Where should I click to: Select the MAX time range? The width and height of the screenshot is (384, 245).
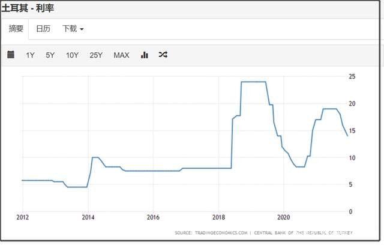[121, 55]
